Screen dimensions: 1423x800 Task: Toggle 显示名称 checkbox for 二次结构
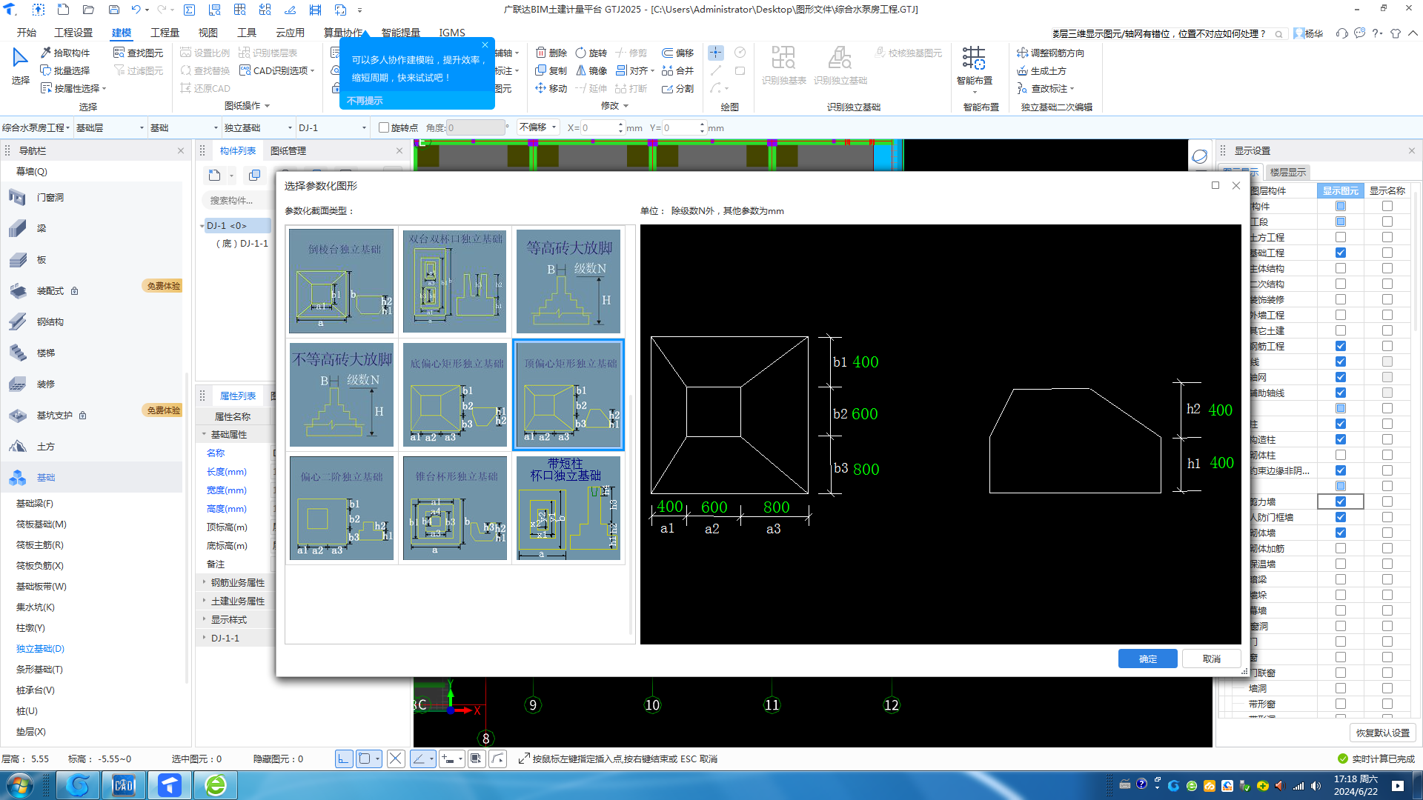[x=1387, y=284]
